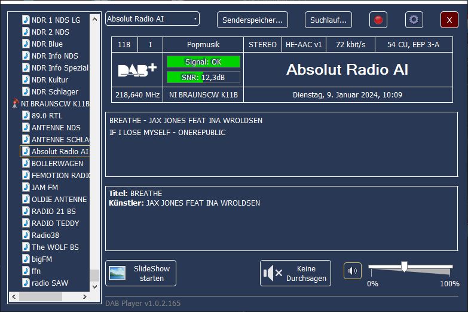Click the SlideShow starten button
This screenshot has height=312, width=468.
point(140,273)
